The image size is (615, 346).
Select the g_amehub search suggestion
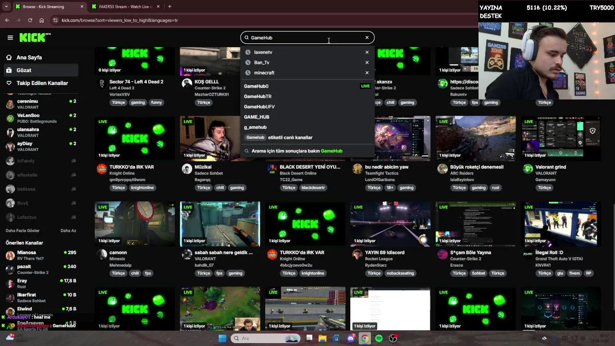click(307, 127)
